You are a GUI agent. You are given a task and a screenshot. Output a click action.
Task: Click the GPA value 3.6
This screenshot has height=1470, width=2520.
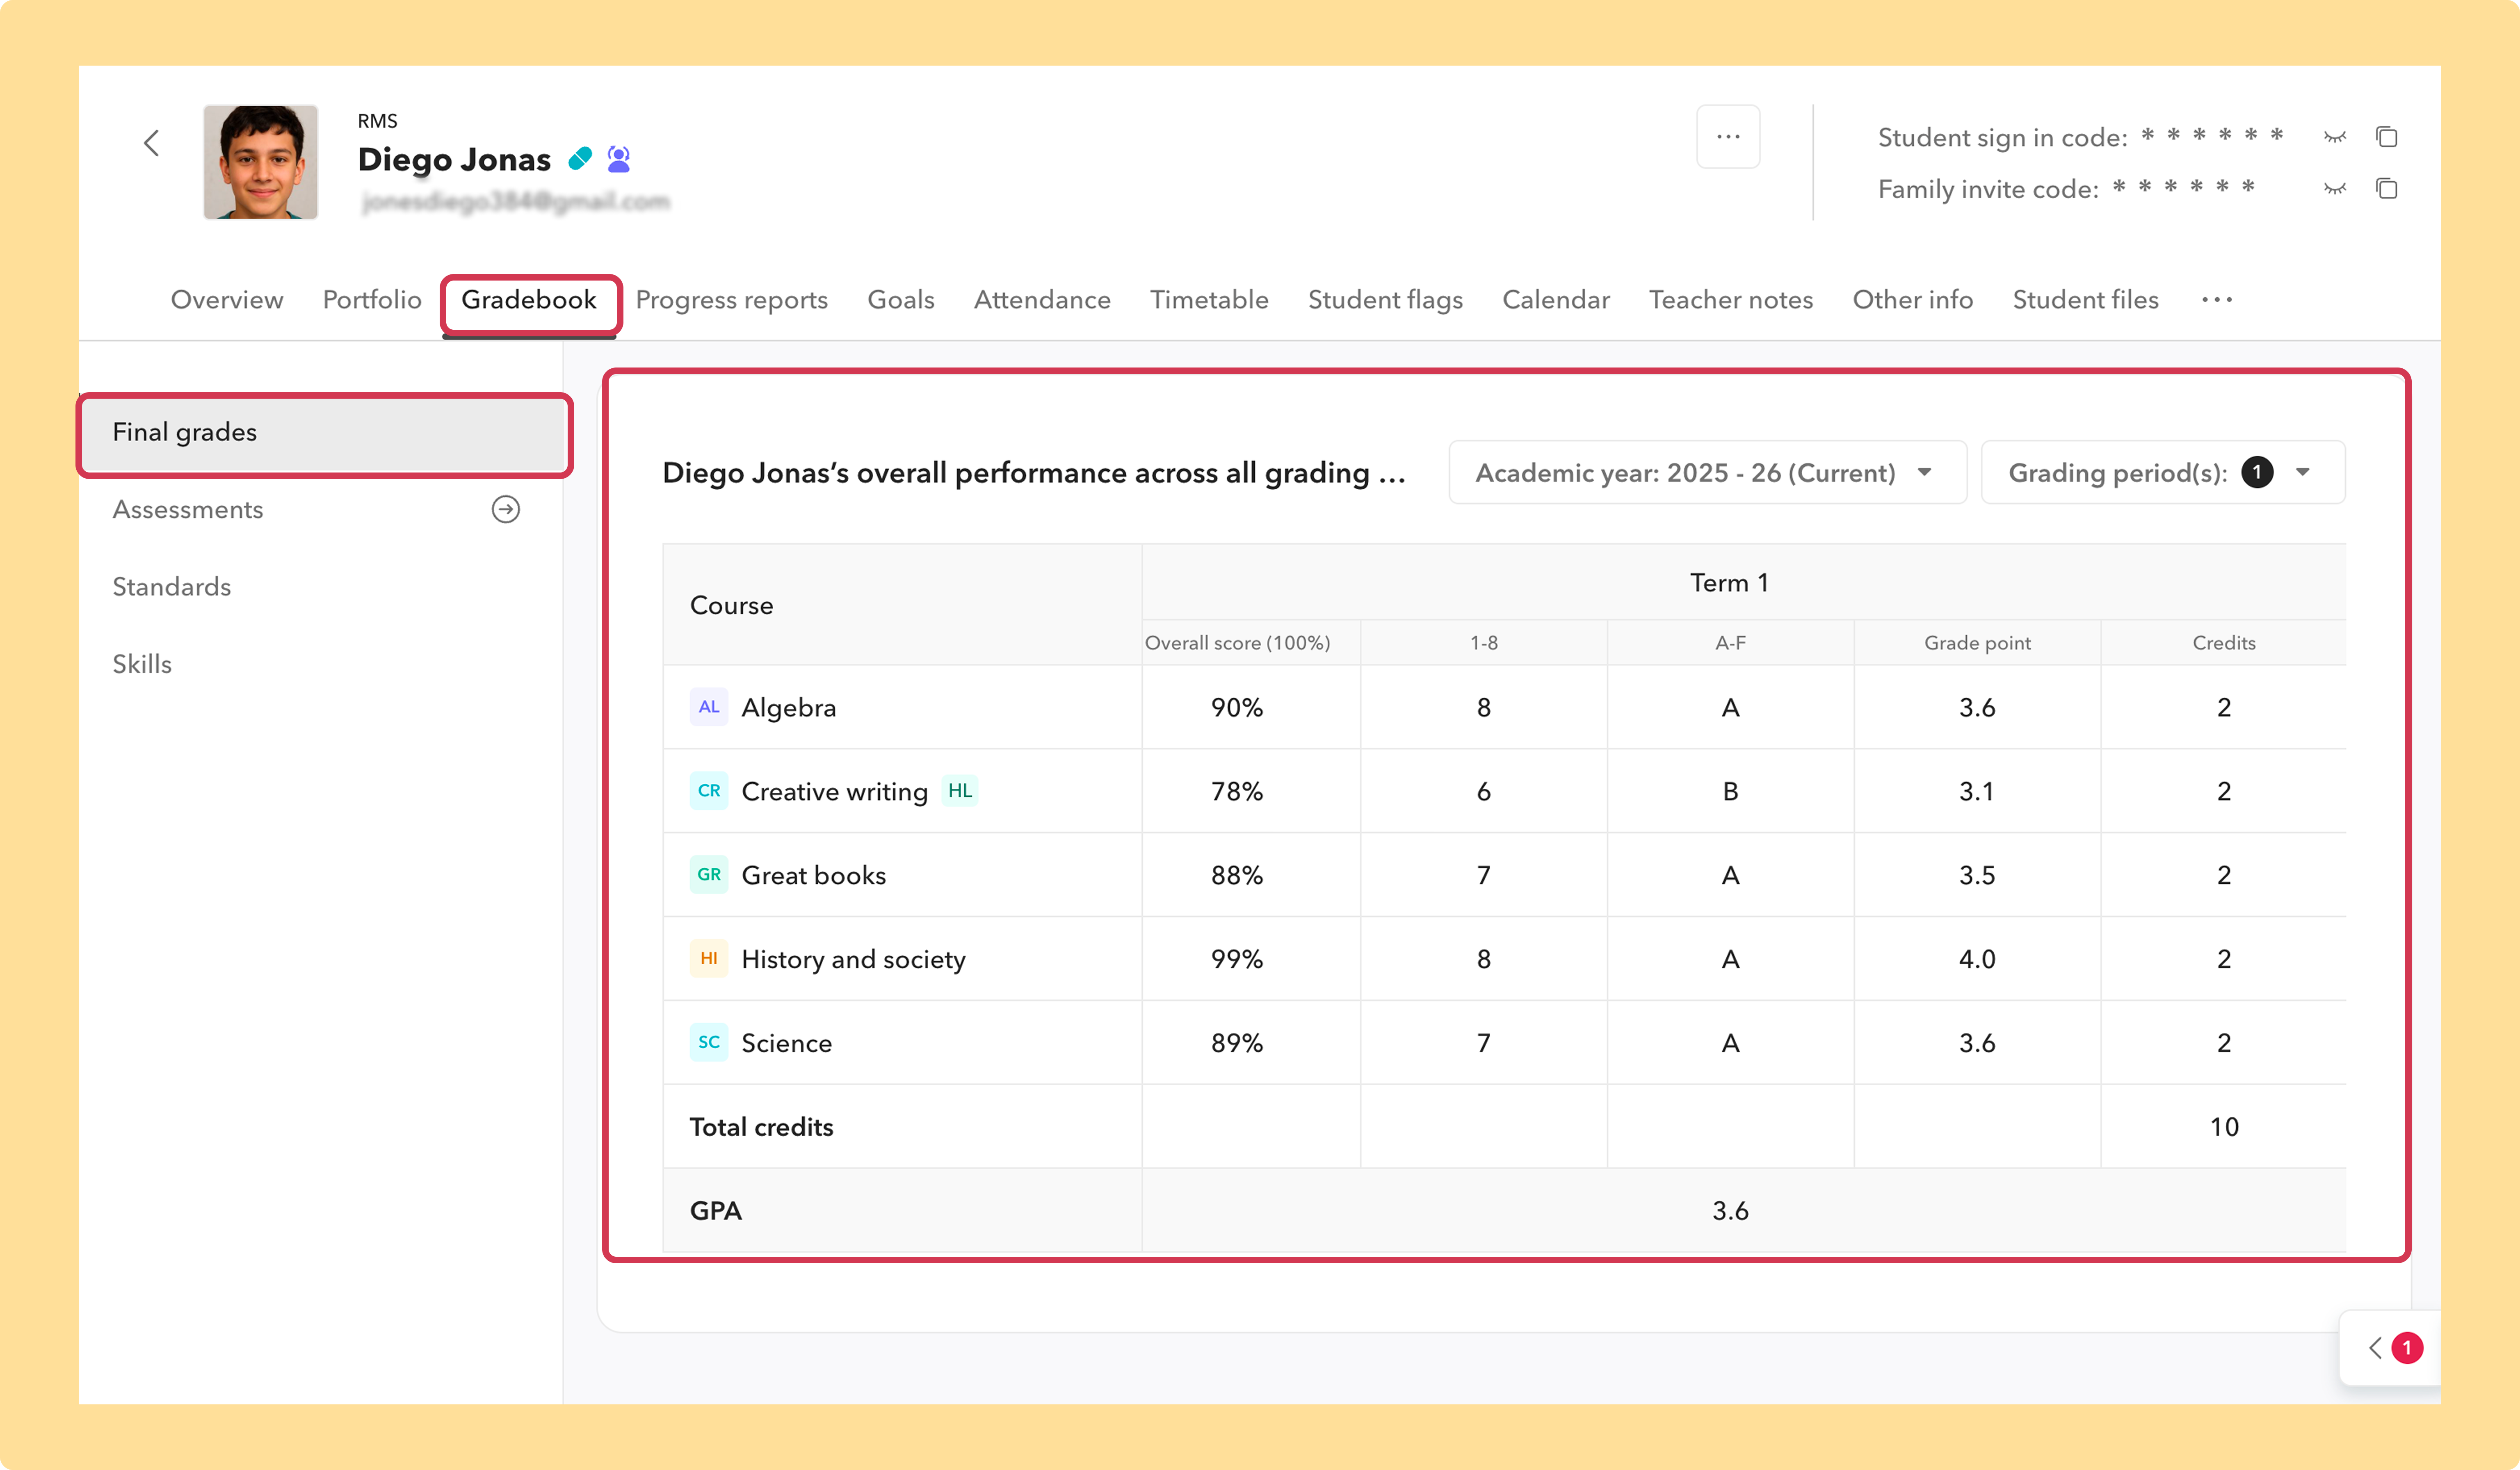pos(1731,1212)
